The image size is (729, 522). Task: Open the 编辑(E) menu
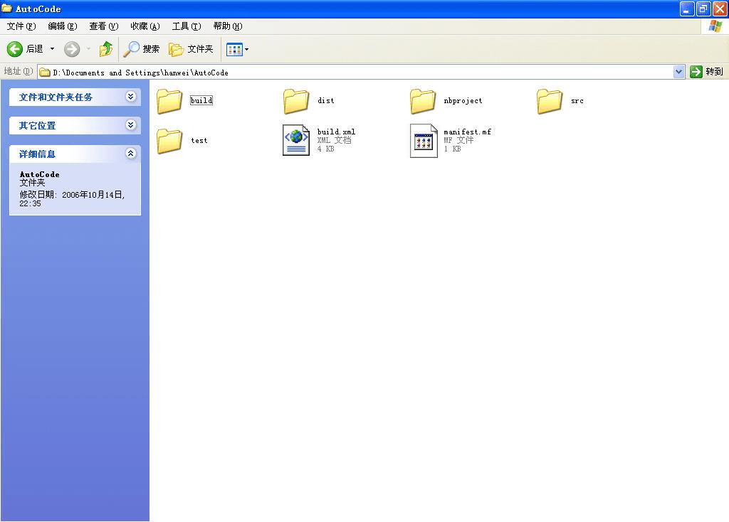(63, 26)
